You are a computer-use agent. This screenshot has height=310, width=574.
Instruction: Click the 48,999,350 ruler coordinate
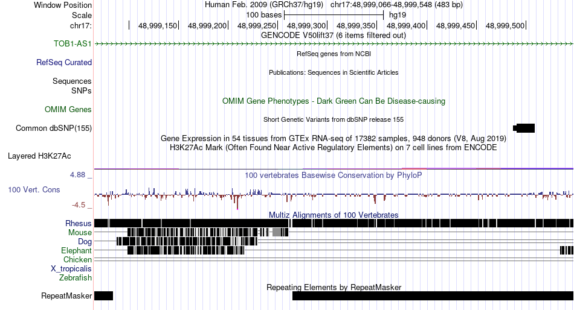[356, 25]
